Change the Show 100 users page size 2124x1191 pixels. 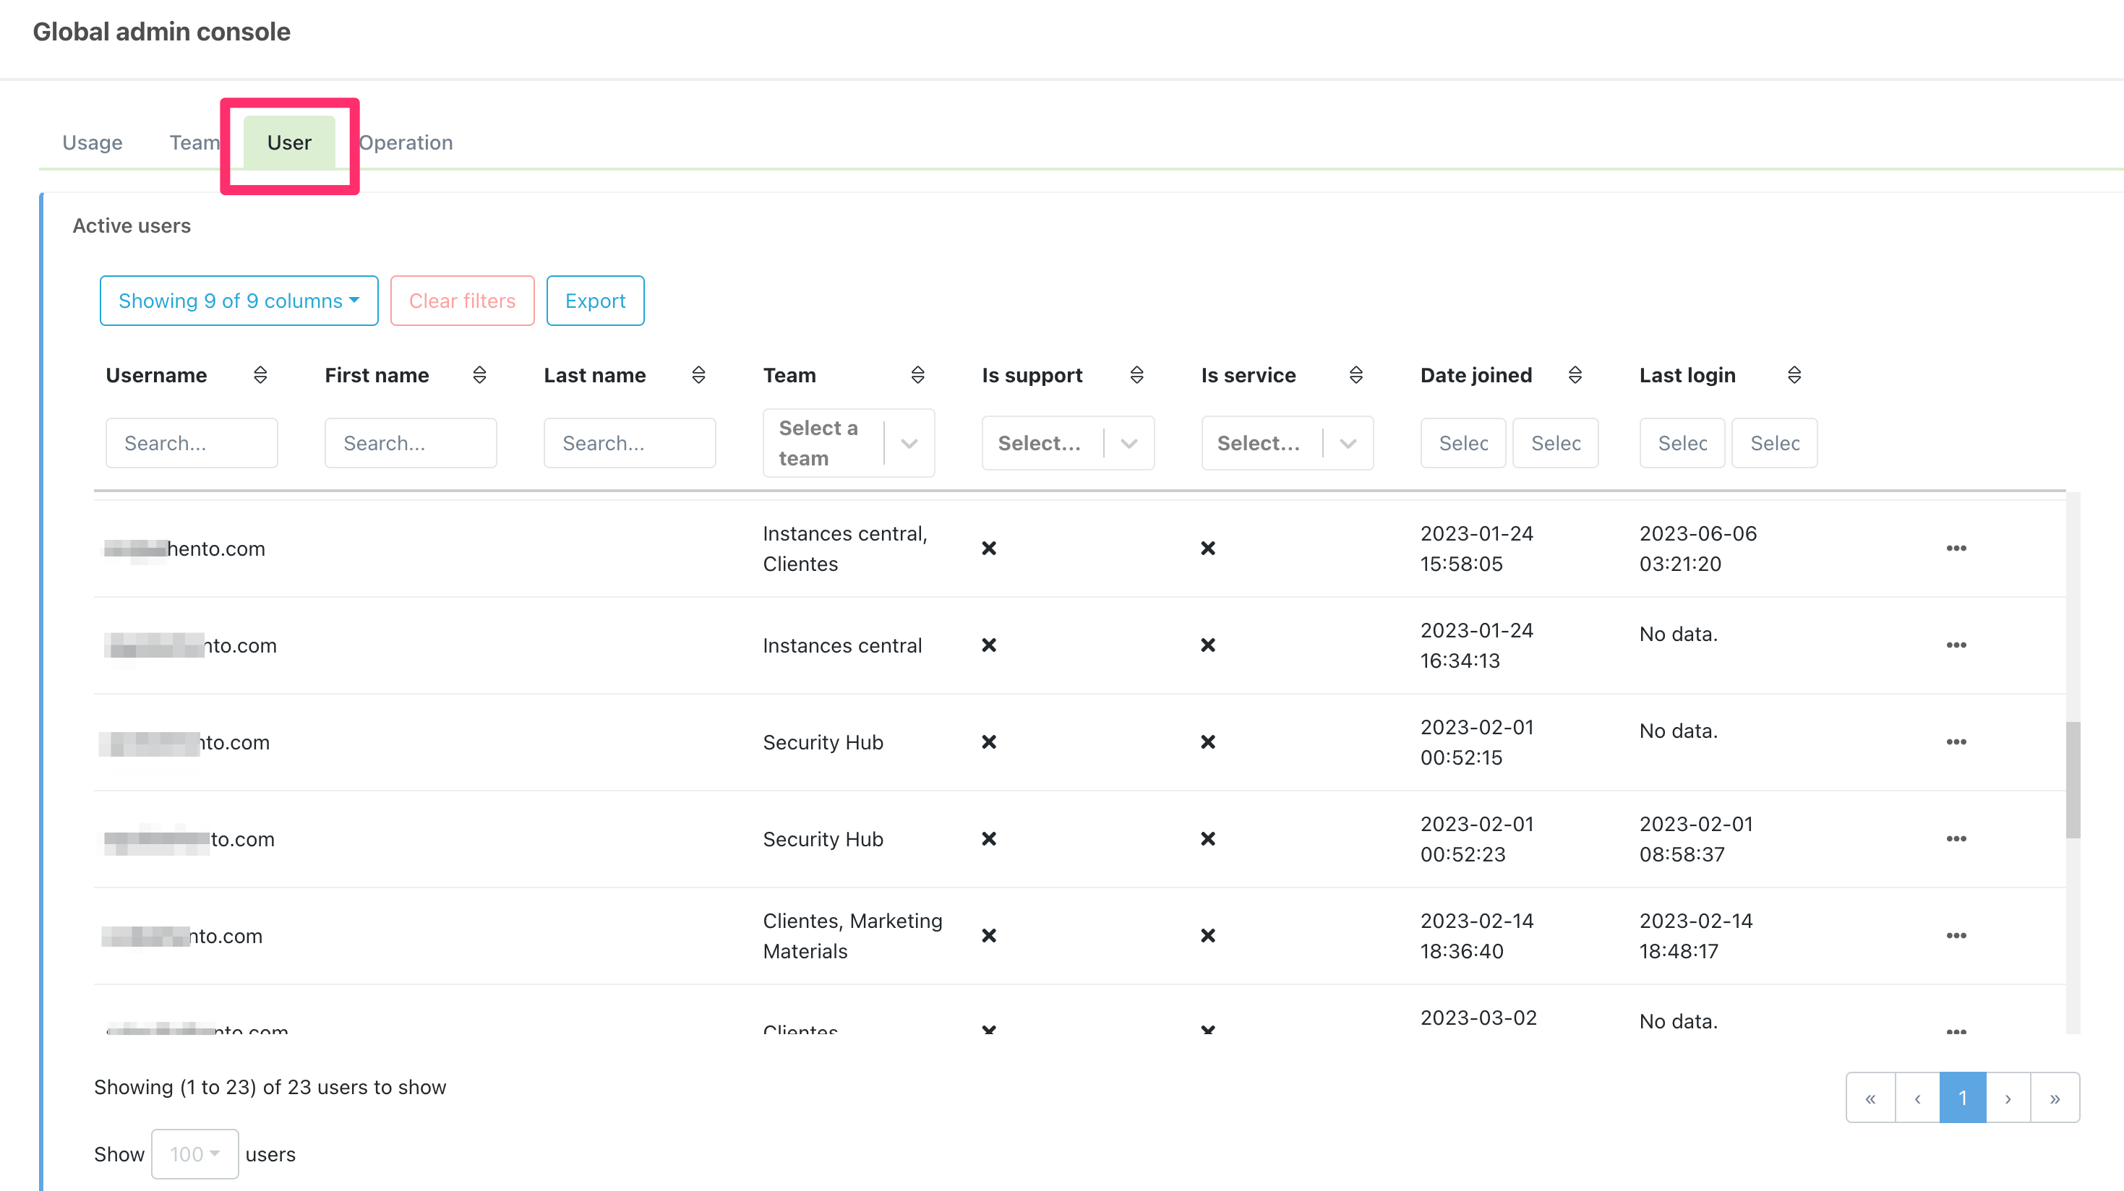[194, 1154]
